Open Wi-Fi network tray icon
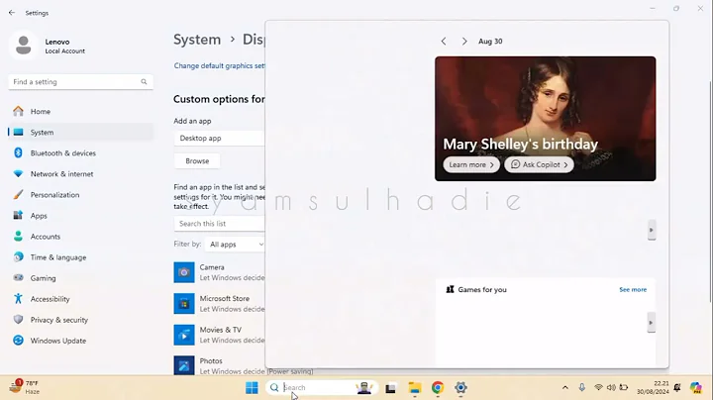This screenshot has height=400, width=713. (598, 387)
